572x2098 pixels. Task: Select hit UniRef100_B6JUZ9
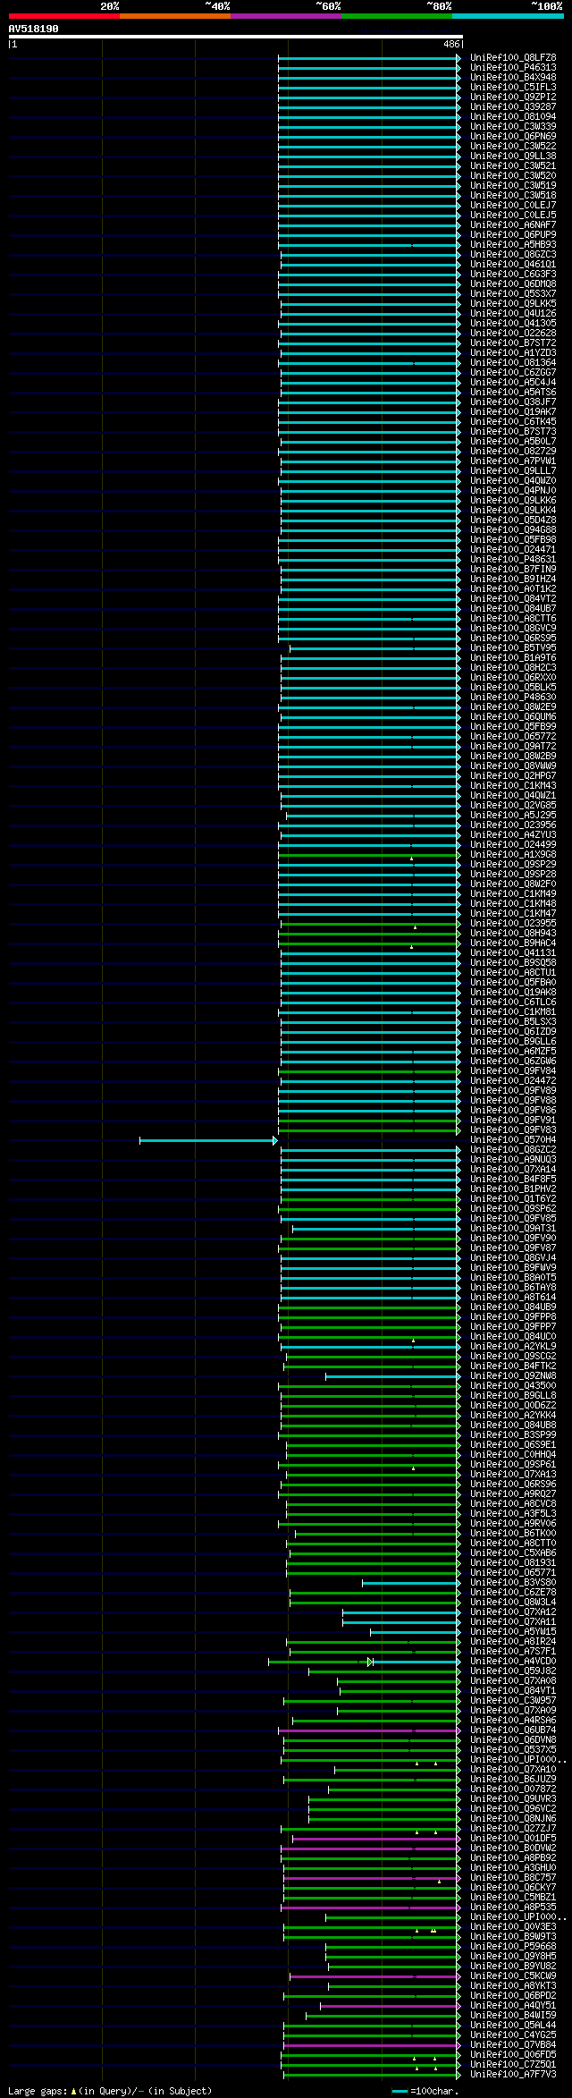tap(513, 1780)
